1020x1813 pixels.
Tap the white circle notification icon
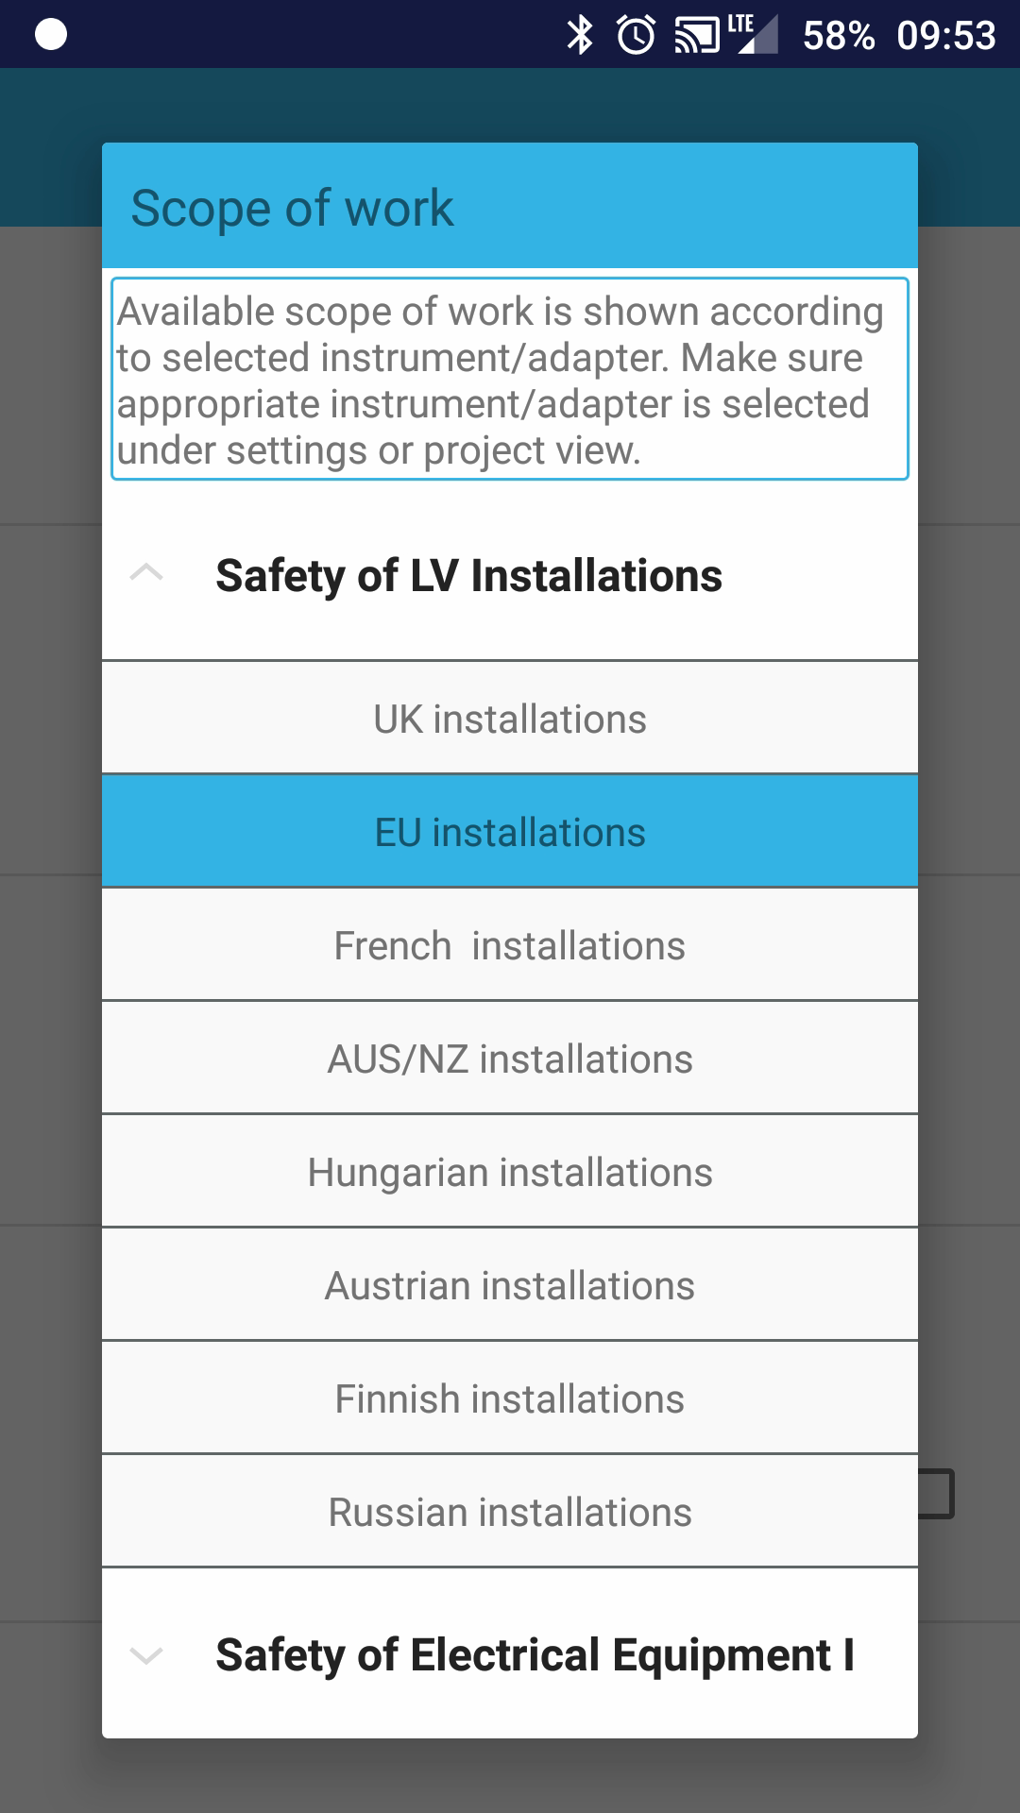51,35
